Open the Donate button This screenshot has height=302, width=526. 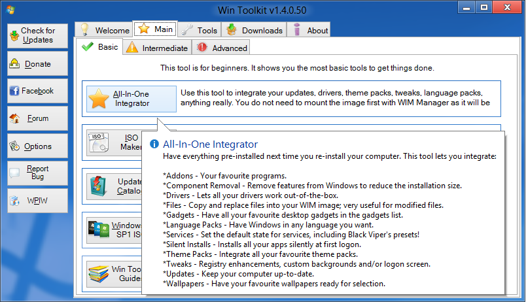[37, 64]
